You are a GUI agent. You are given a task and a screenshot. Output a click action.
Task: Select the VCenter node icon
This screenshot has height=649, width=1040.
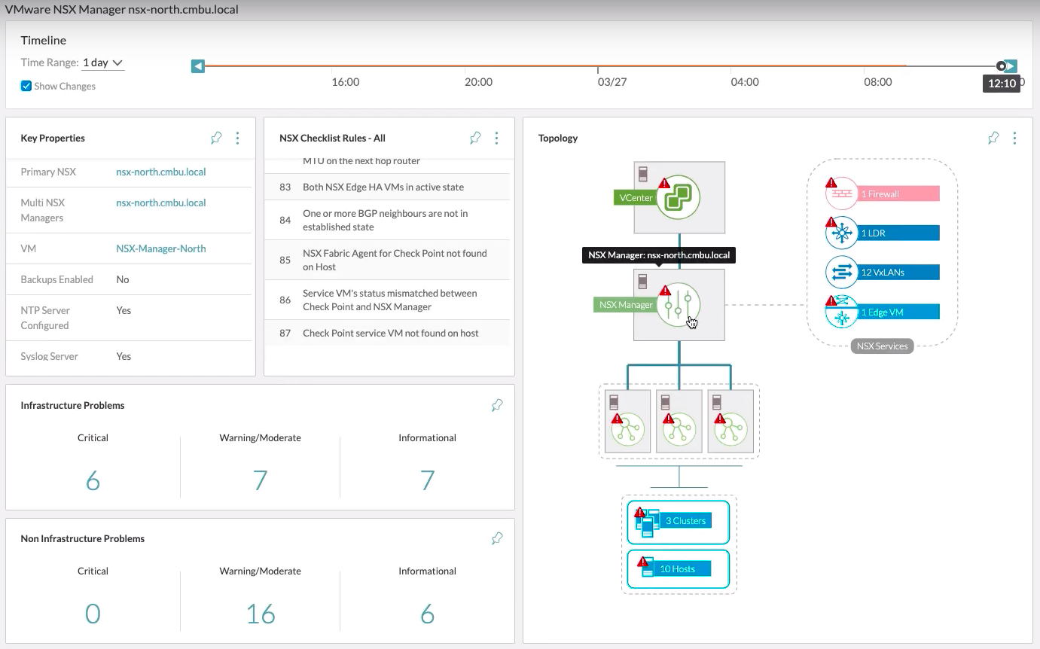pyautogui.click(x=679, y=197)
